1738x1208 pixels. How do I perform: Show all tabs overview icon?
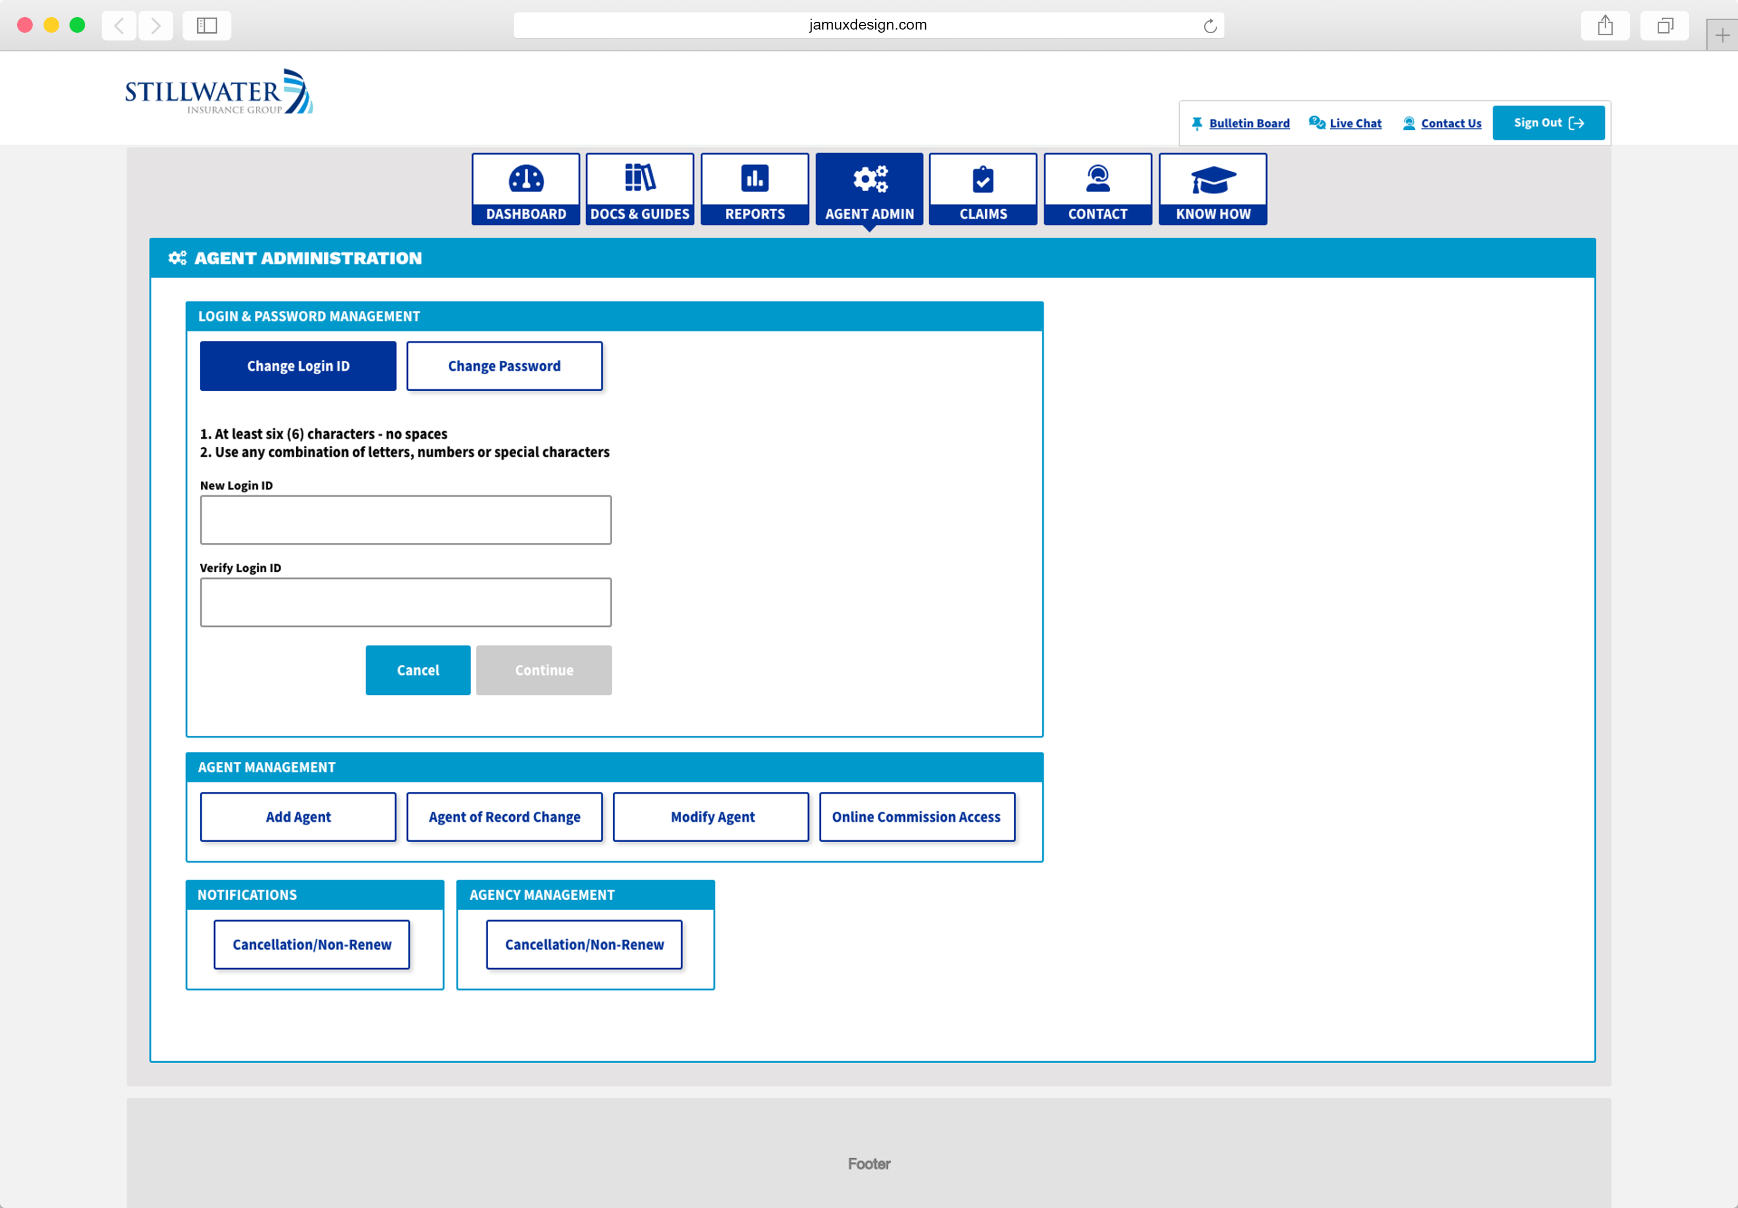(1665, 26)
